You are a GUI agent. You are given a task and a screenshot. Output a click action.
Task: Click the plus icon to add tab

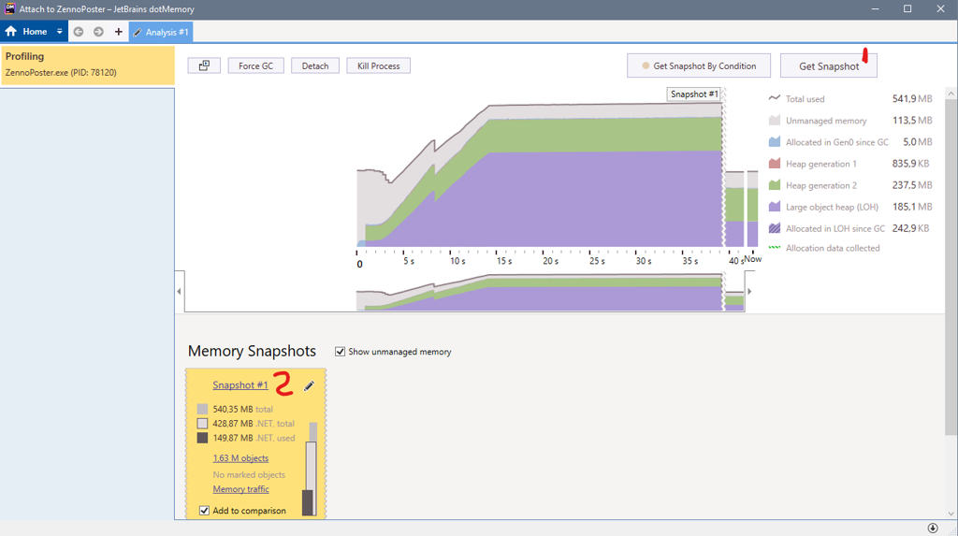point(119,32)
